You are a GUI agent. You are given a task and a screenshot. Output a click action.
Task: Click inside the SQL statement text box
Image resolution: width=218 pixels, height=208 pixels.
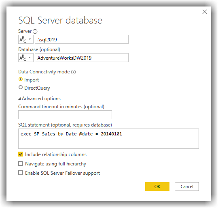(x=108, y=139)
